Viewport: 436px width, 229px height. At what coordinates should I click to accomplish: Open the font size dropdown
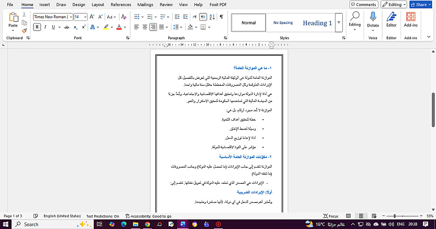point(85,17)
